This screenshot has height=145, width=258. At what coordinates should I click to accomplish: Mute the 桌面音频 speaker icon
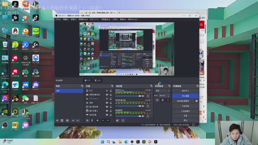pyautogui.click(x=143, y=116)
